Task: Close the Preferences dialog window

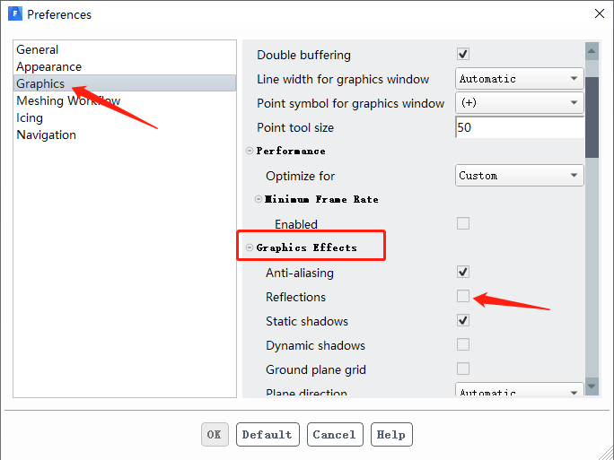Action: click(599, 13)
